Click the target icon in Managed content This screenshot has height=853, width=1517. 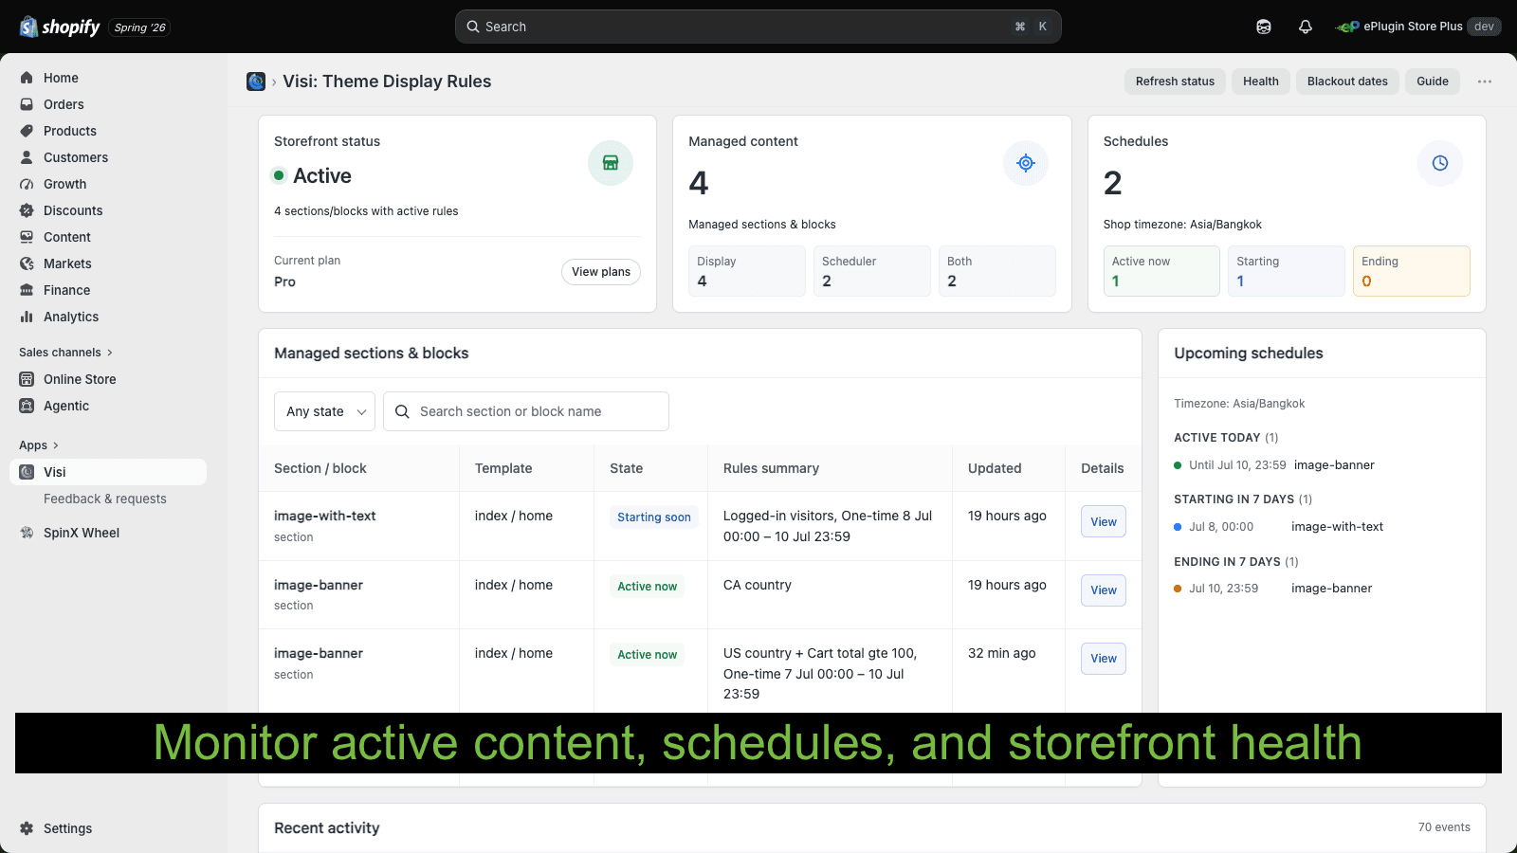pyautogui.click(x=1026, y=163)
